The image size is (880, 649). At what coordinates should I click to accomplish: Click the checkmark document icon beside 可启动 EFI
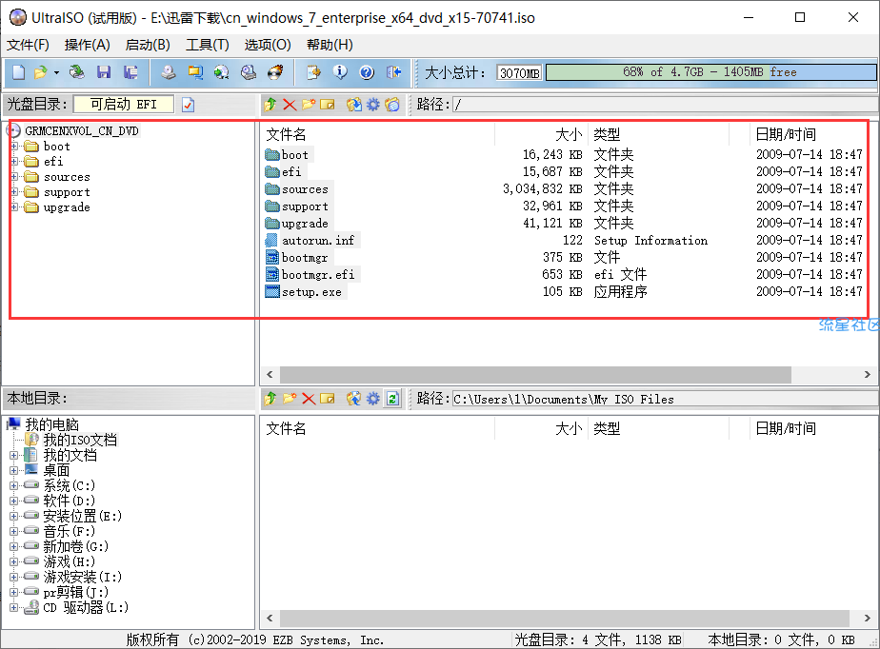[x=188, y=105]
